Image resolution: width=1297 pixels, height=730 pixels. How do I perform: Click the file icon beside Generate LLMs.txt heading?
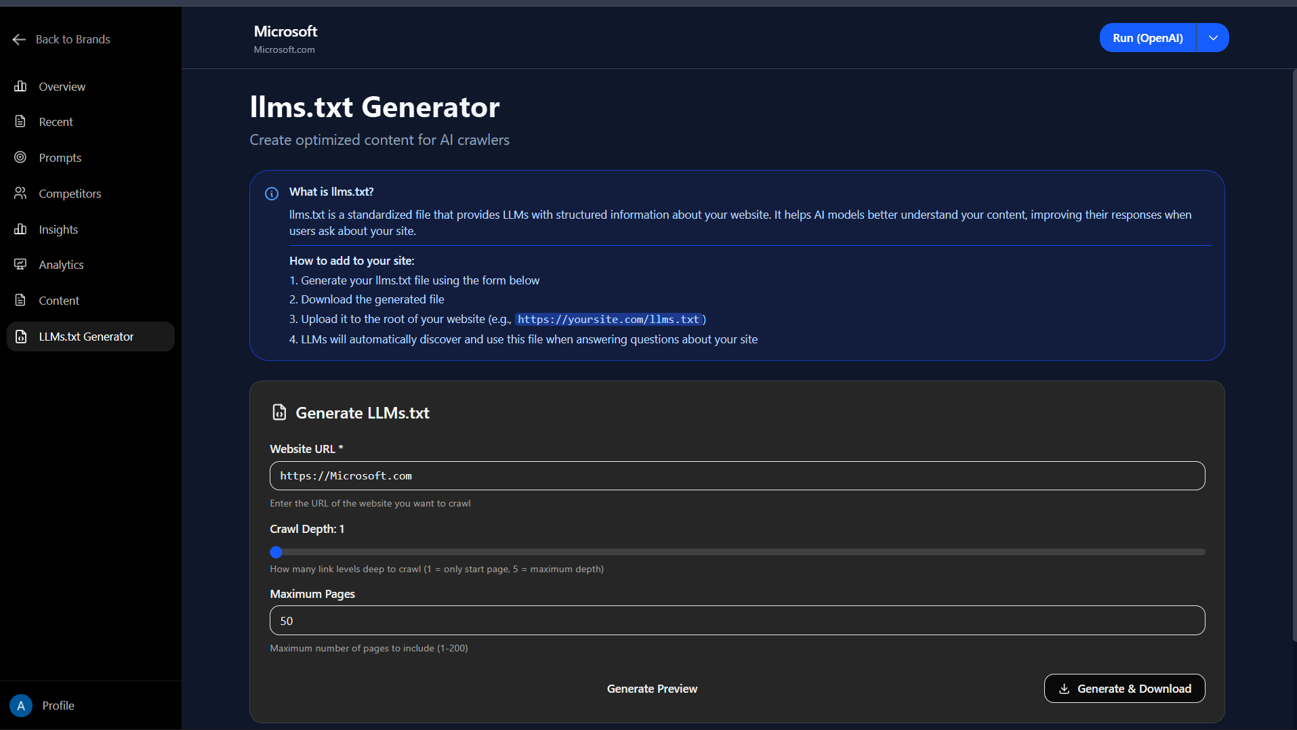pyautogui.click(x=279, y=412)
